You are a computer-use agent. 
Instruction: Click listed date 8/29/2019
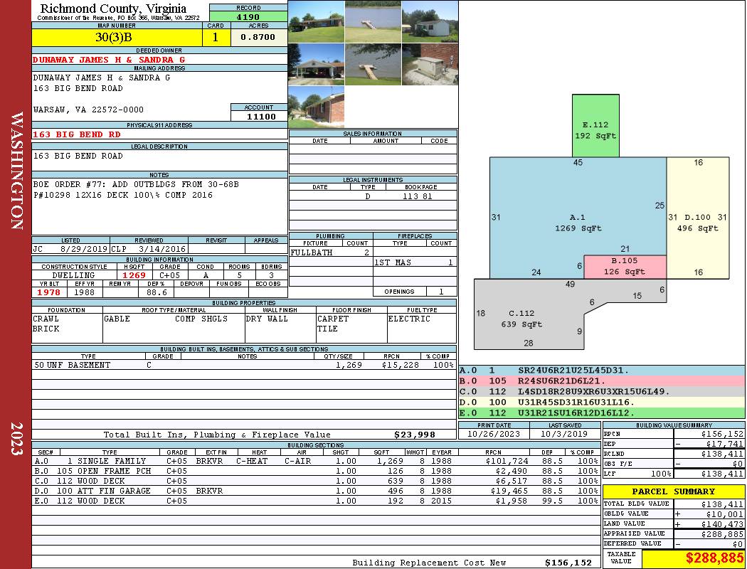[84, 248]
